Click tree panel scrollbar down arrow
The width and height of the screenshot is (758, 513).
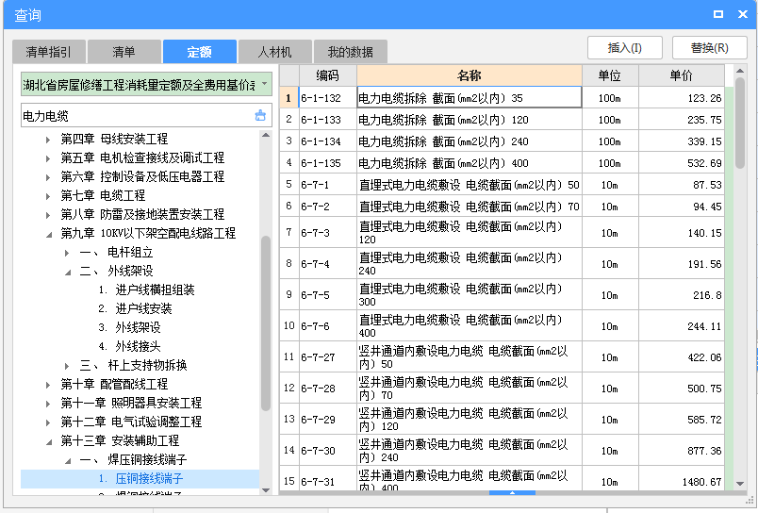click(x=266, y=490)
